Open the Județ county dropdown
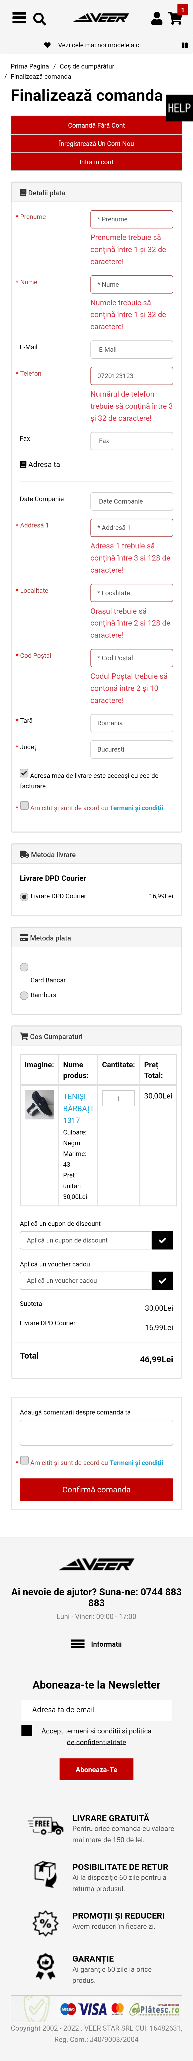The image size is (193, 2061). coord(132,750)
